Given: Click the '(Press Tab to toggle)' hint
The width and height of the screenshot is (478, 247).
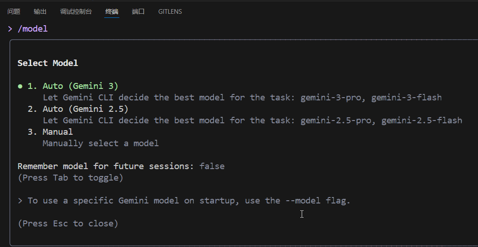Looking at the screenshot, I should (x=70, y=178).
